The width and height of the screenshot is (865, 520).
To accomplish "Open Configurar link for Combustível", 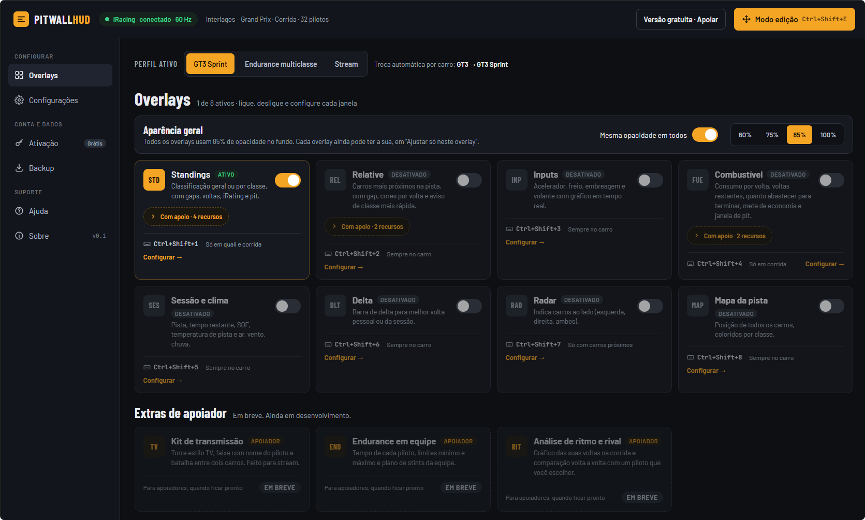I will 825,264.
